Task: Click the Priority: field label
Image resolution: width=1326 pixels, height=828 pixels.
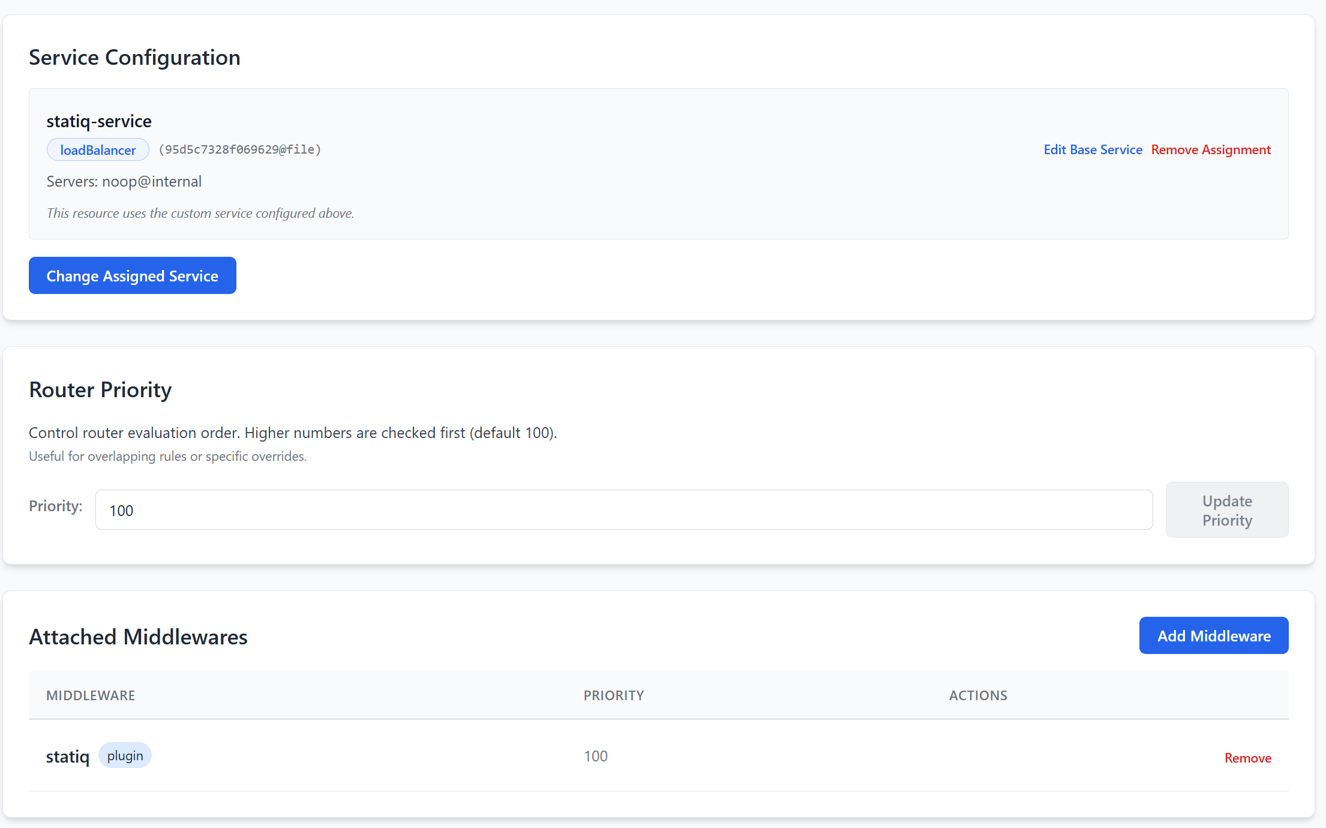Action: pyautogui.click(x=56, y=506)
